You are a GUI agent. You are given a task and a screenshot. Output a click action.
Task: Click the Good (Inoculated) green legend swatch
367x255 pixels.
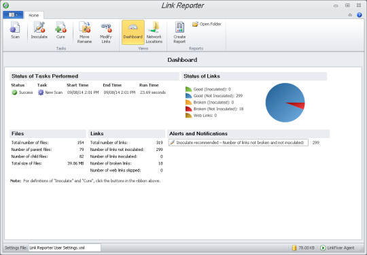click(x=189, y=89)
